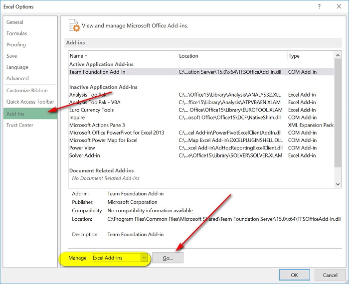The height and width of the screenshot is (284, 349).
Task: Click the Location column header
Action: tap(188, 56)
